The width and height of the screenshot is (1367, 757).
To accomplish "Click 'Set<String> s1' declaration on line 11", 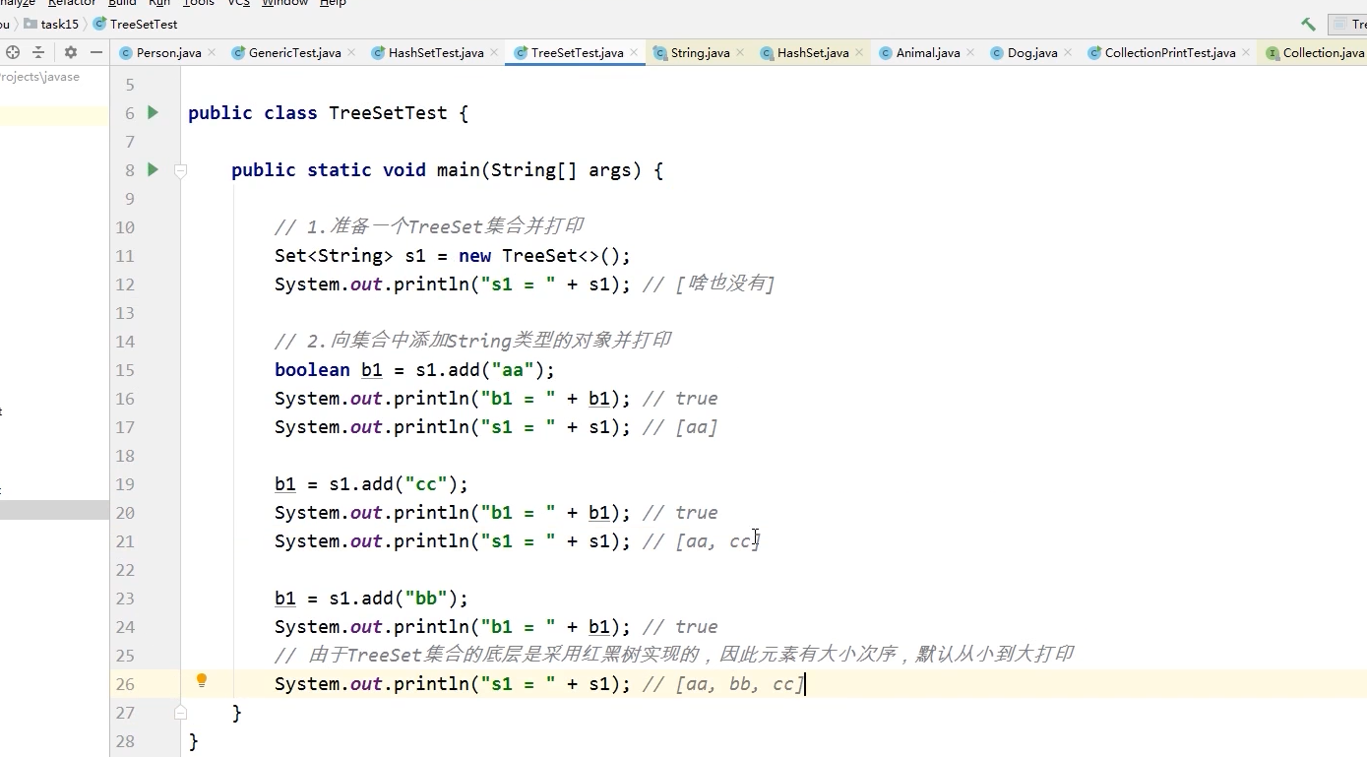I will pyautogui.click(x=348, y=256).
